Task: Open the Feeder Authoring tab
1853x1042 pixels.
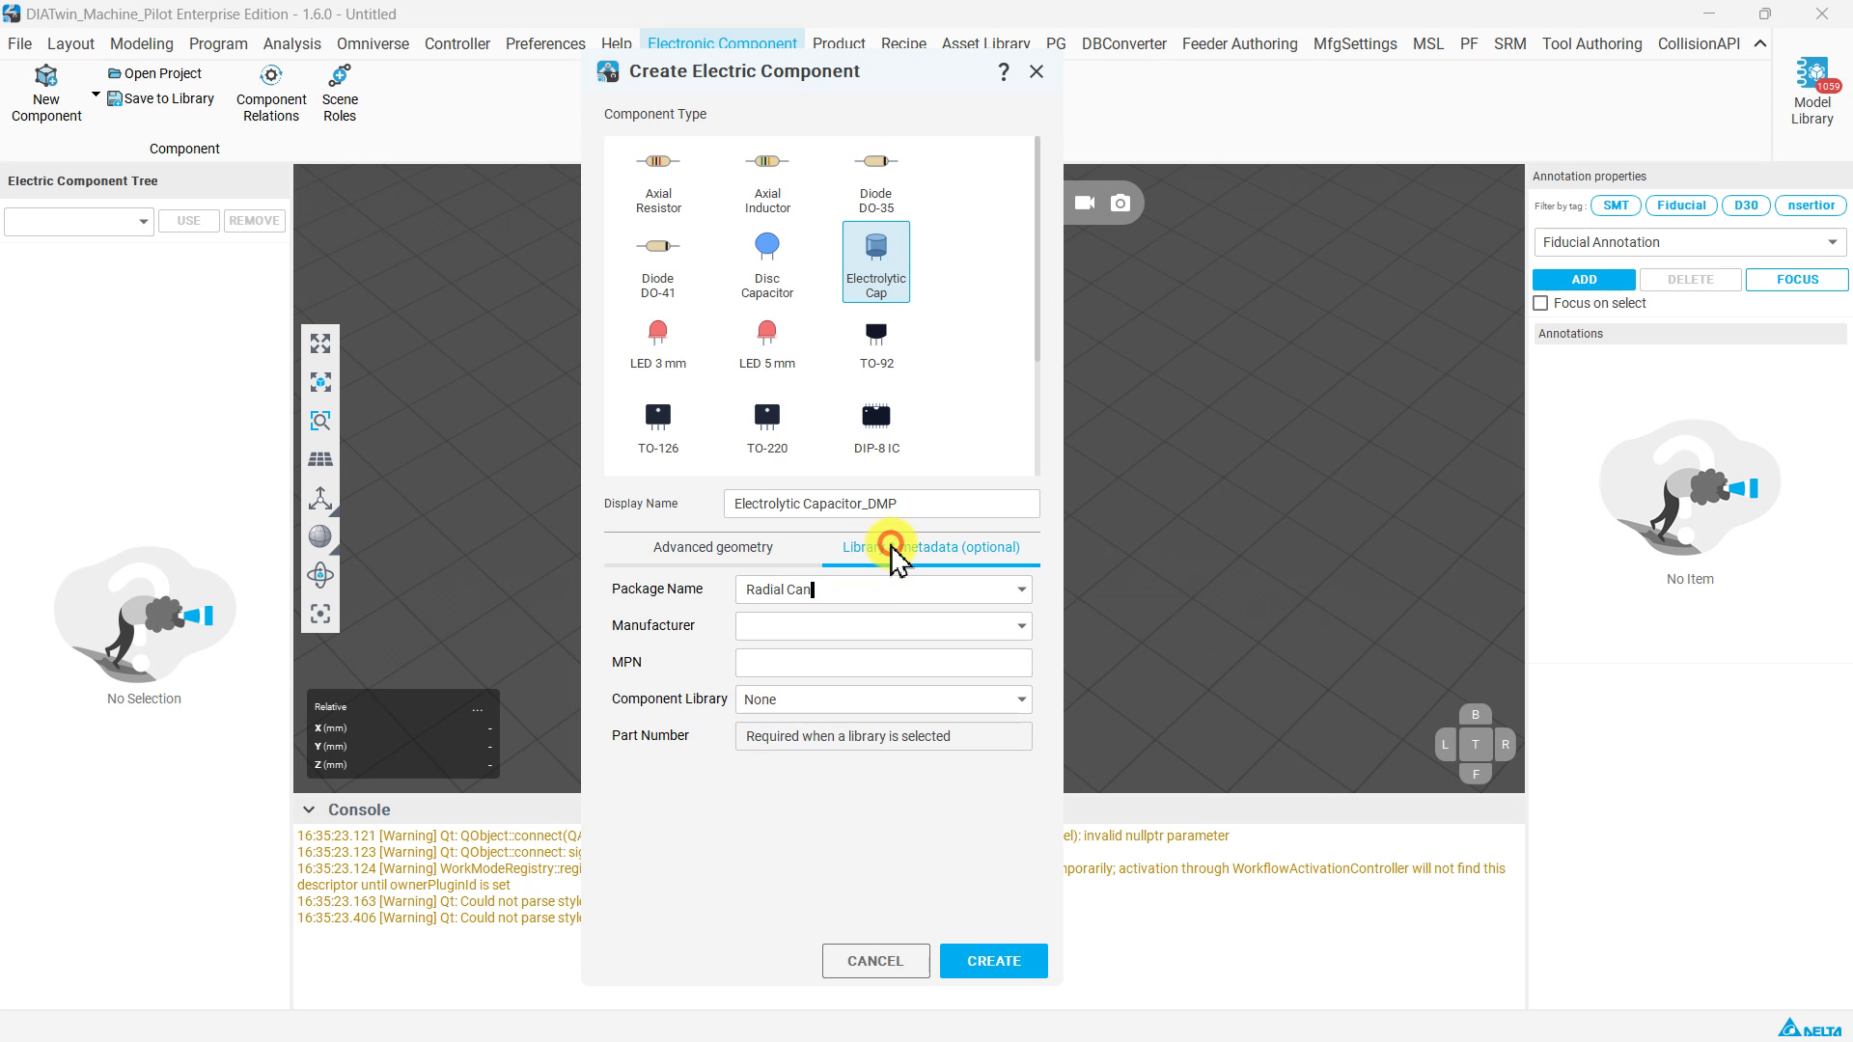Action: coord(1240,43)
